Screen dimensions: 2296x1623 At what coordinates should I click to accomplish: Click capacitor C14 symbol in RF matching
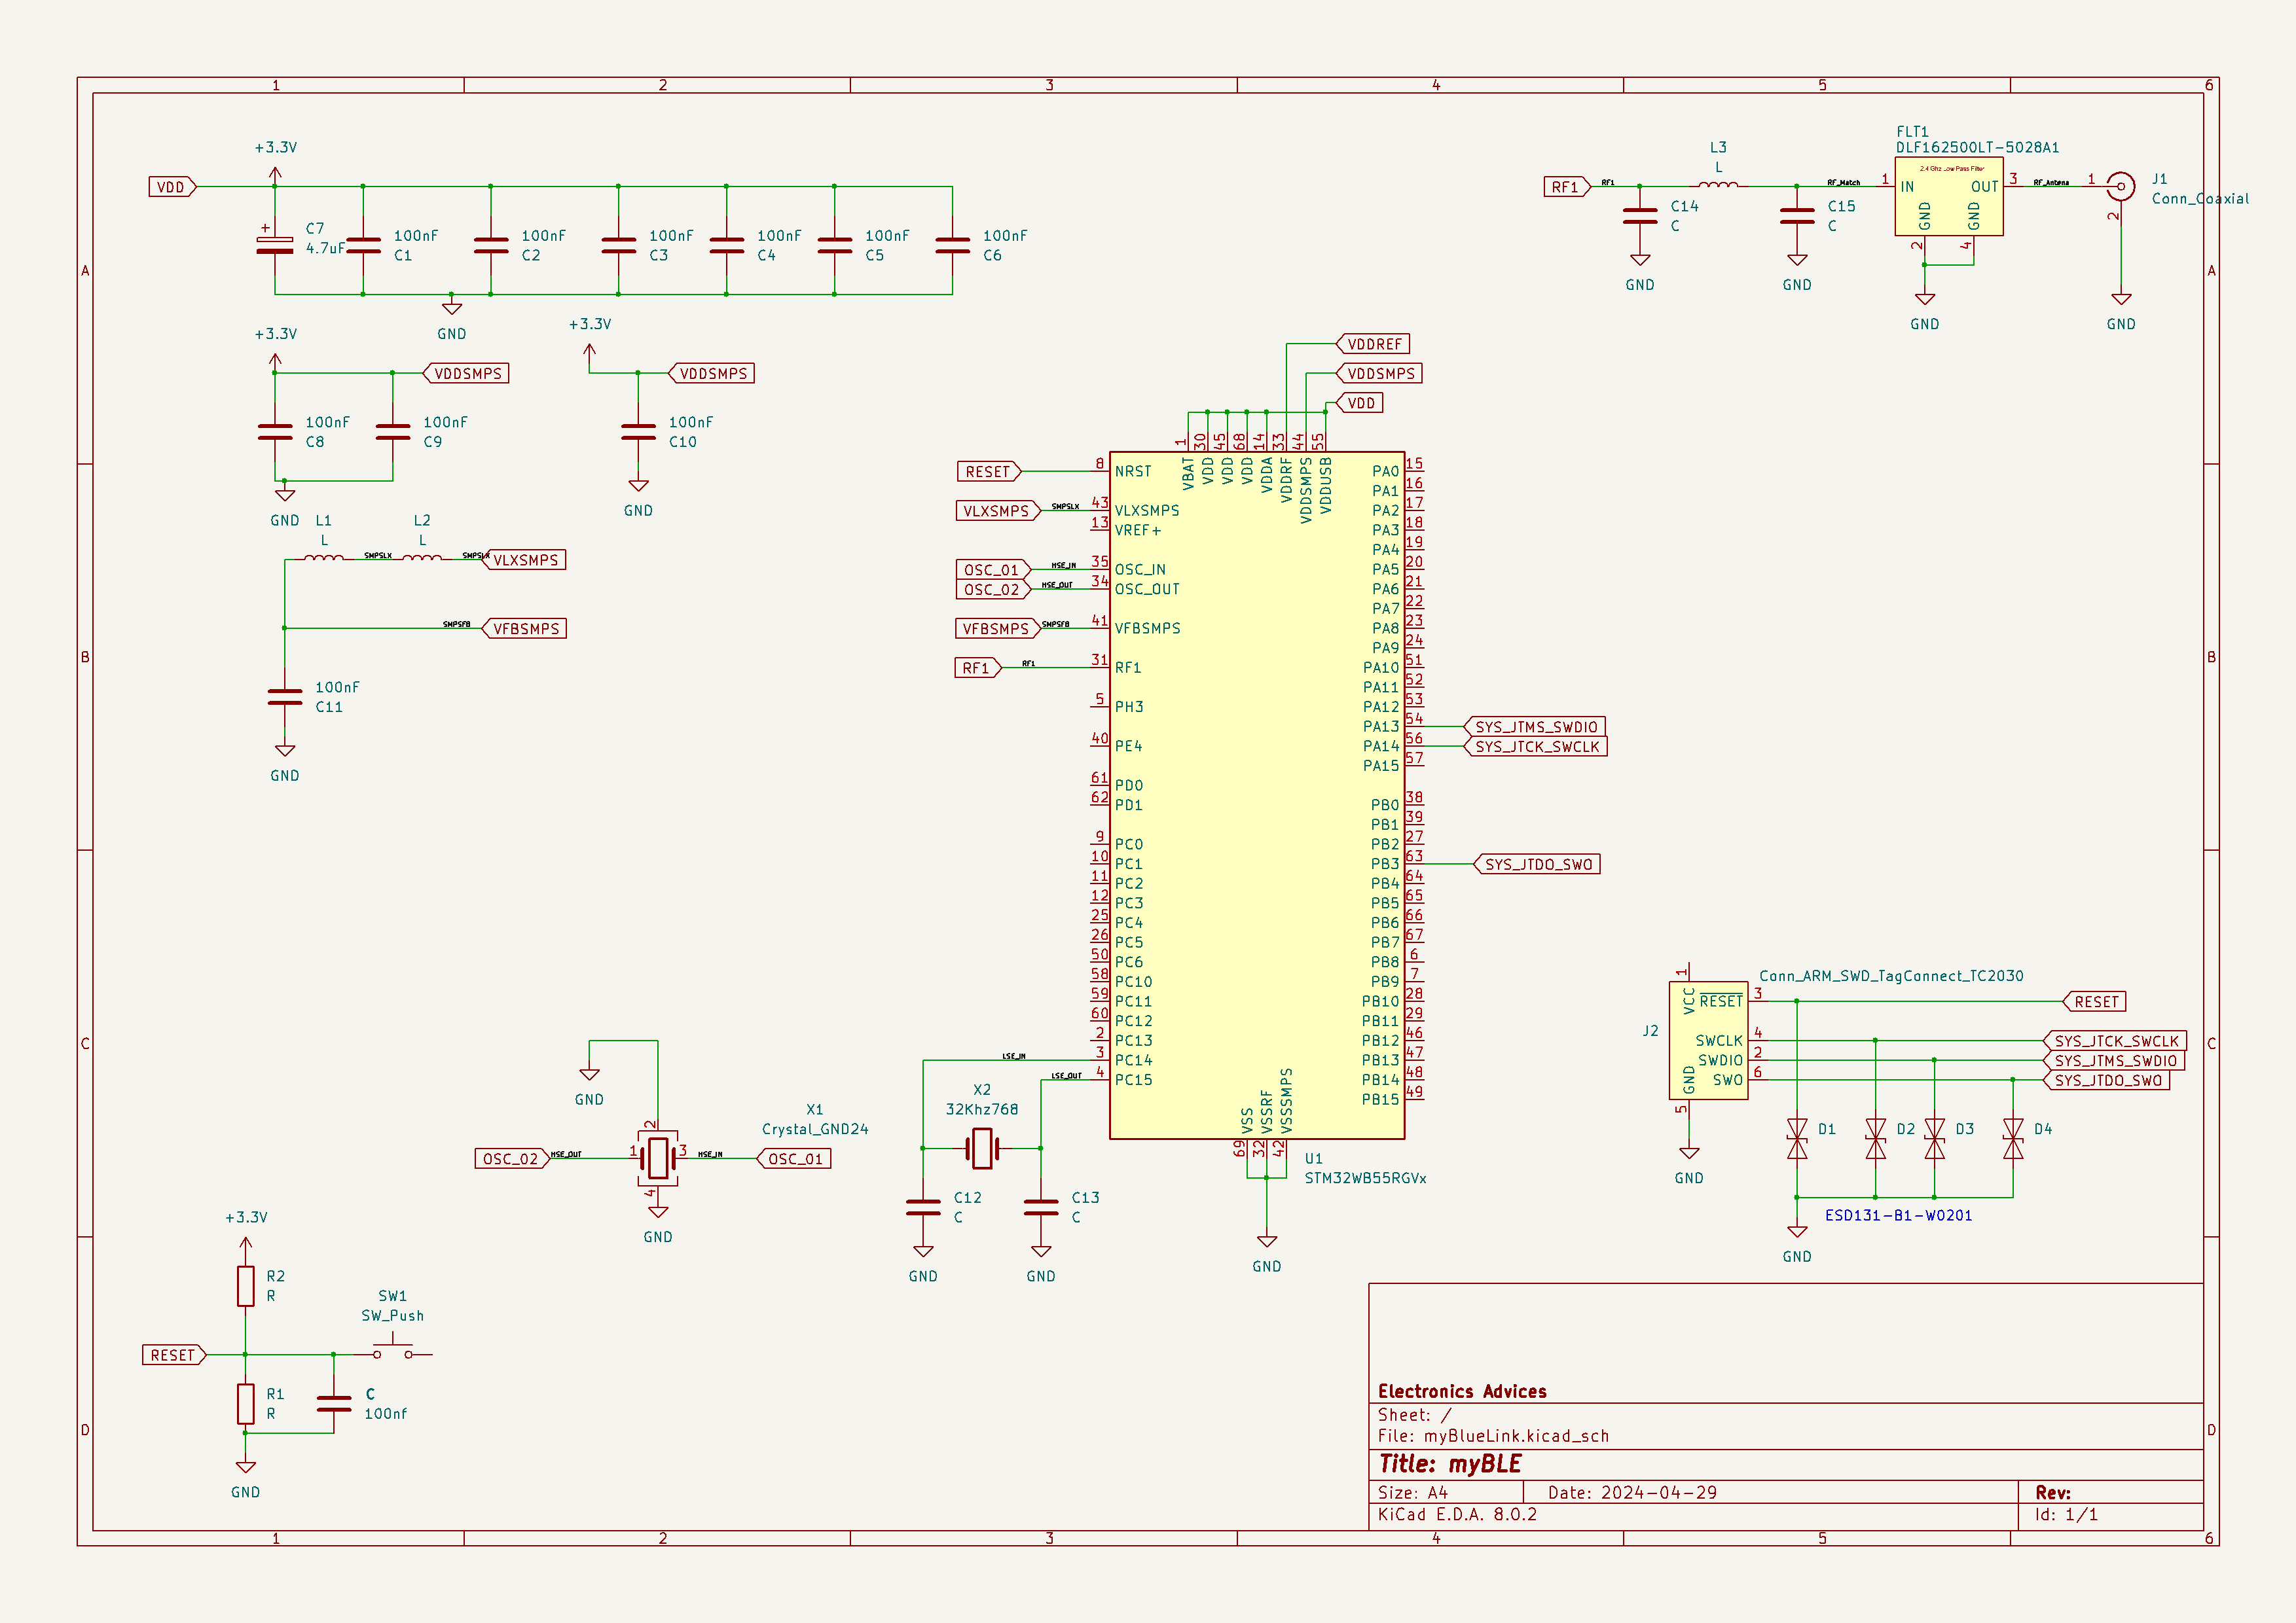(x=1640, y=216)
